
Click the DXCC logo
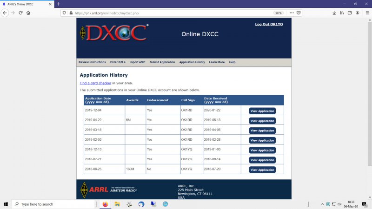point(114,33)
